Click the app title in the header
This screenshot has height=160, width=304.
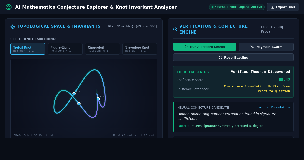pyautogui.click(x=96, y=7)
